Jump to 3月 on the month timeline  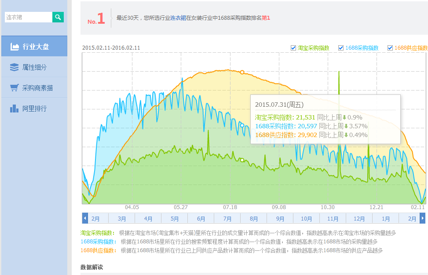[x=122, y=218]
